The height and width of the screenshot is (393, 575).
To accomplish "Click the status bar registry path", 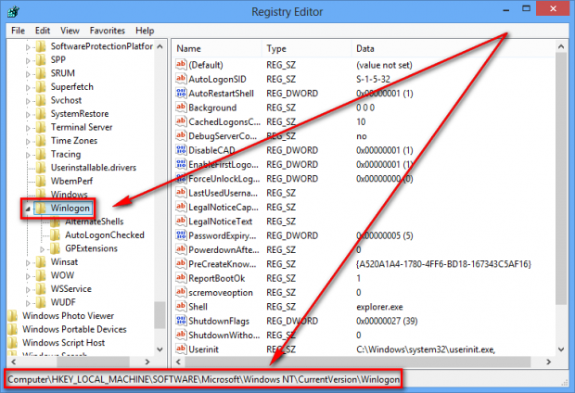I will coord(203,379).
